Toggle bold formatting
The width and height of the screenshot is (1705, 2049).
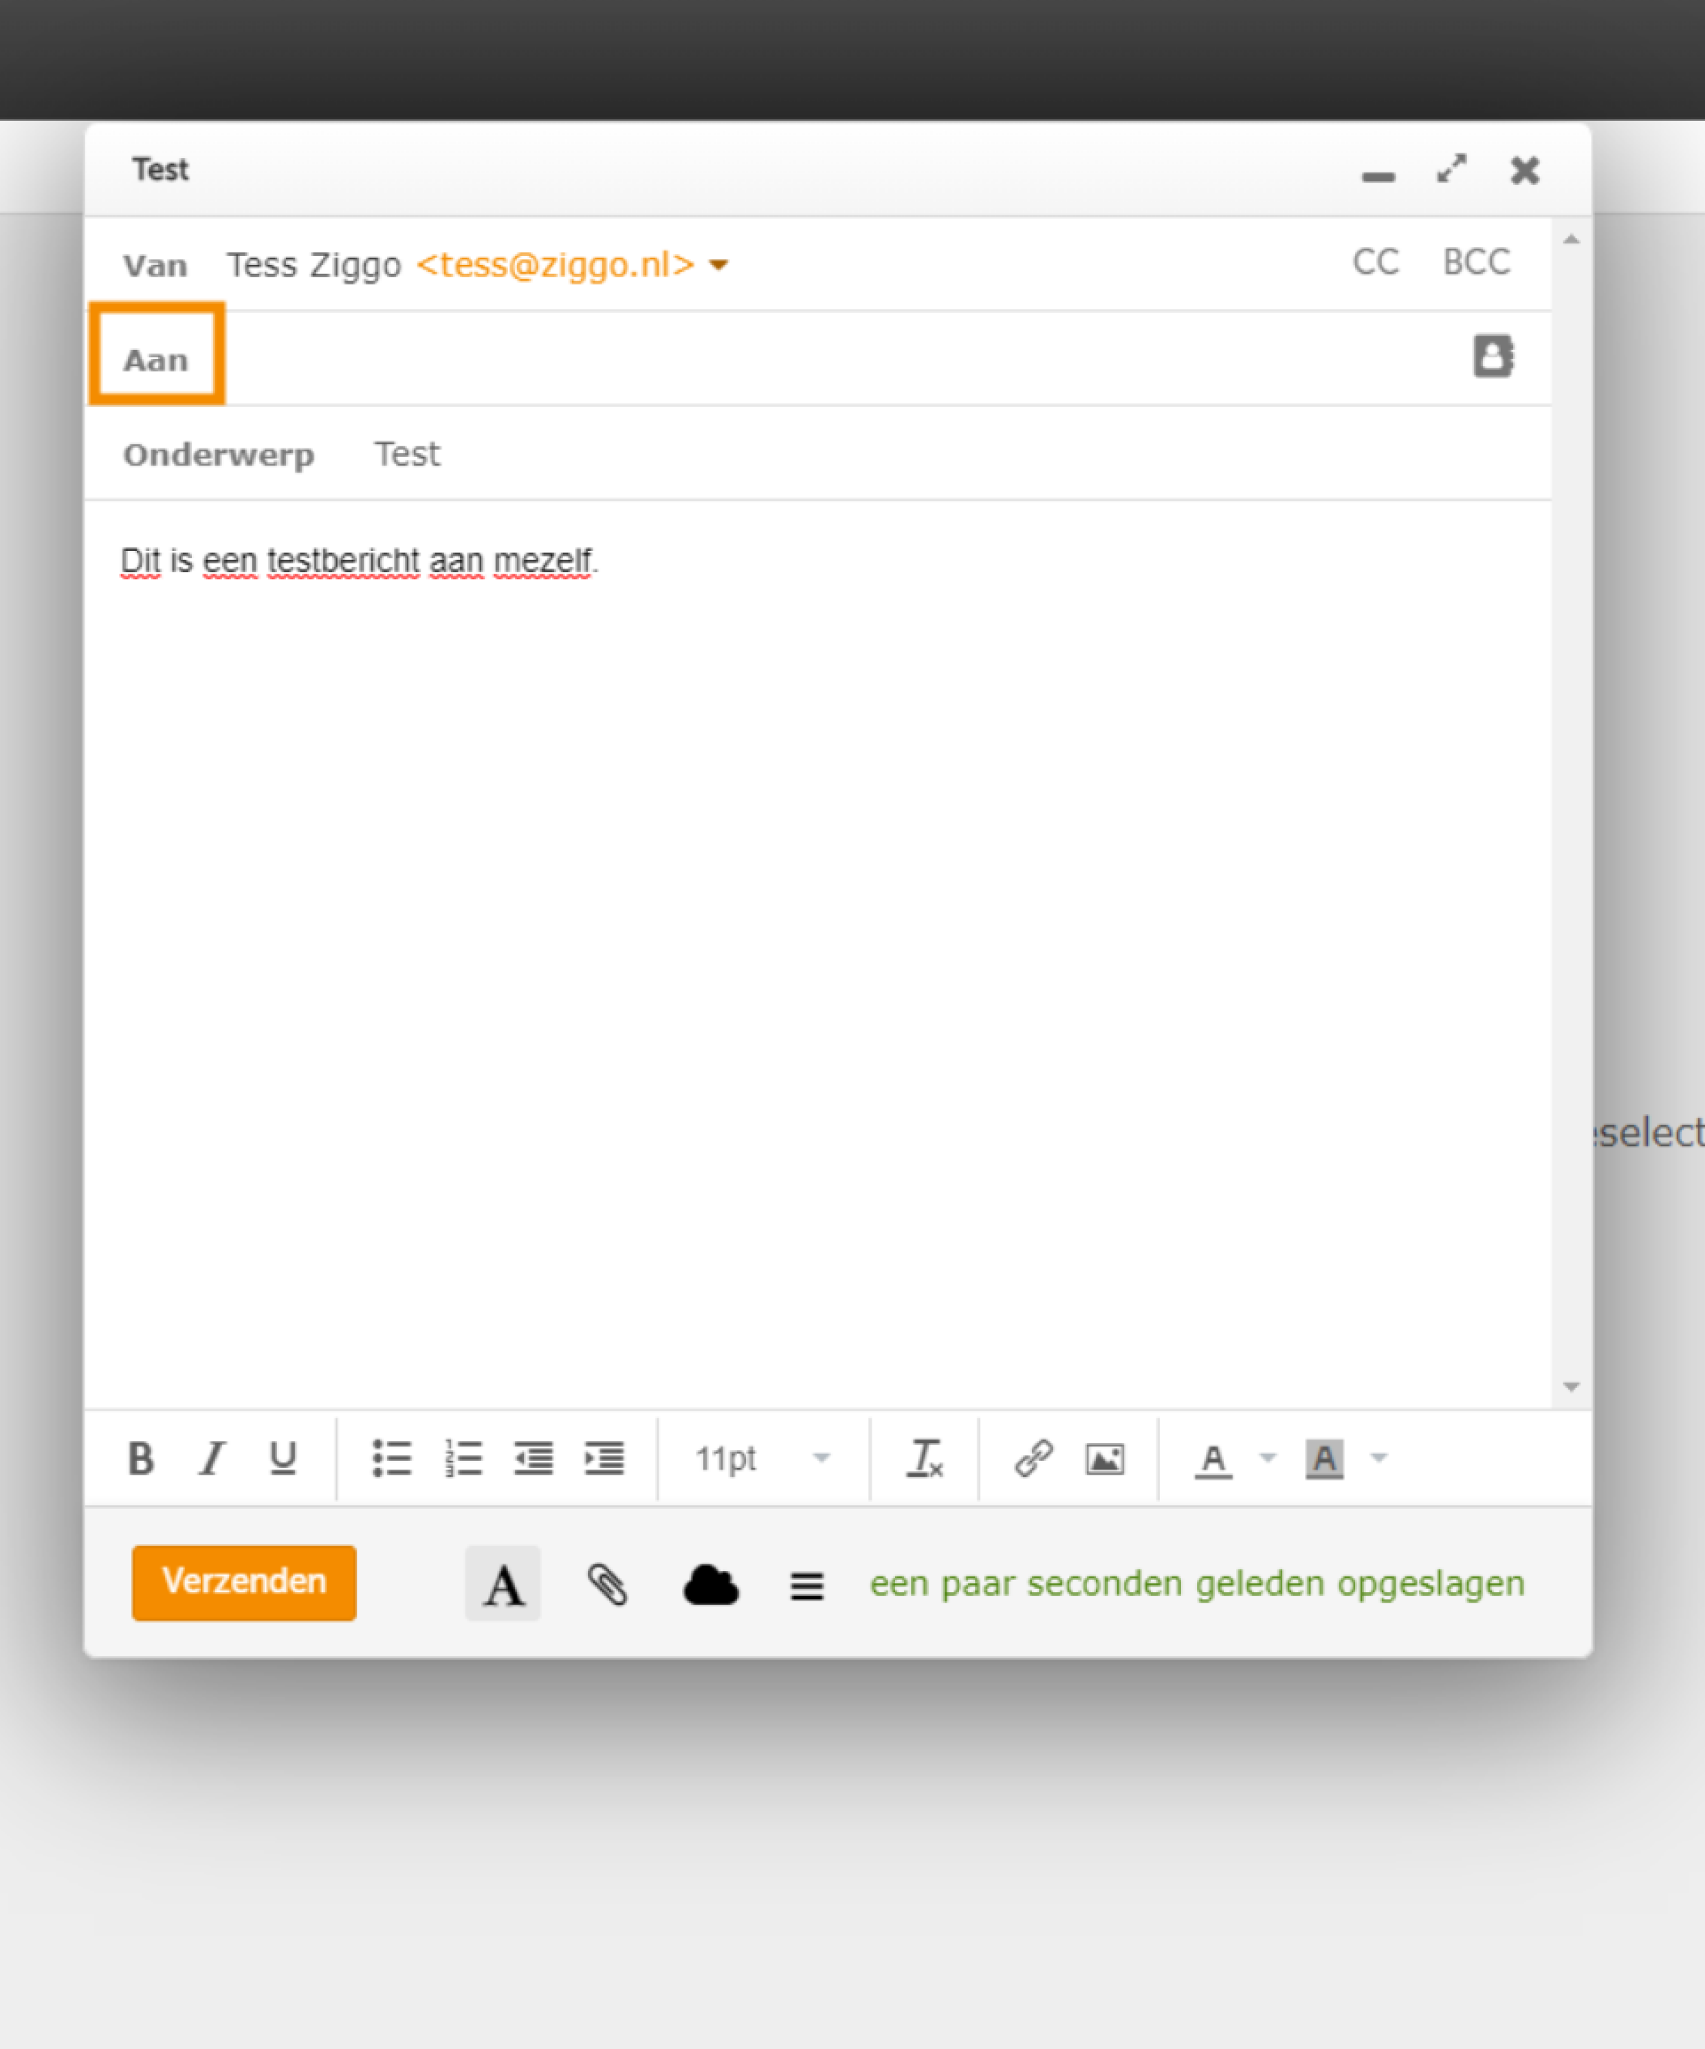pyautogui.click(x=142, y=1457)
